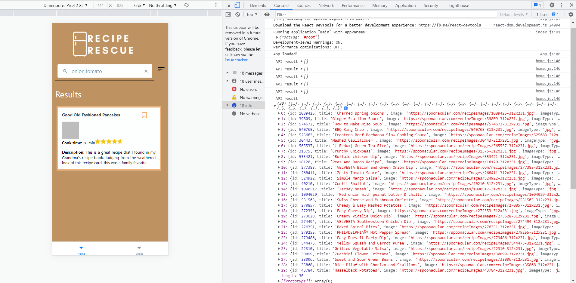This screenshot has height=283, width=576.
Task: Click the onion,tomato search input
Action: pos(105,71)
